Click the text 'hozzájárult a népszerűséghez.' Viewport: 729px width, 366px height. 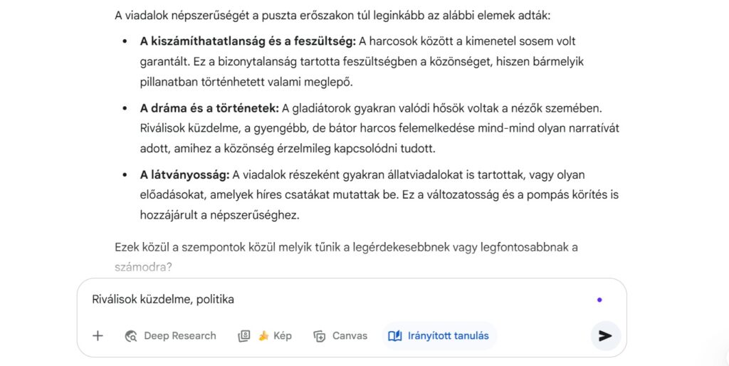click(x=220, y=214)
